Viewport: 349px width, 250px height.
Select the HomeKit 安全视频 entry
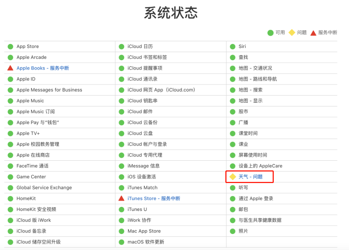pyautogui.click(x=36, y=209)
